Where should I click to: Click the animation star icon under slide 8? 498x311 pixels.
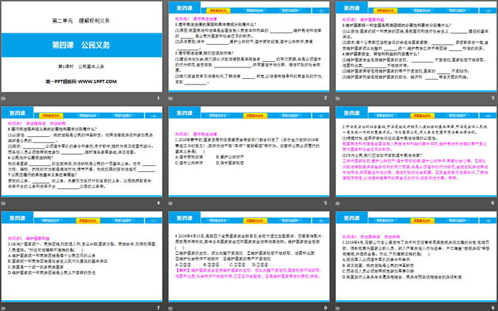(x=170, y=308)
